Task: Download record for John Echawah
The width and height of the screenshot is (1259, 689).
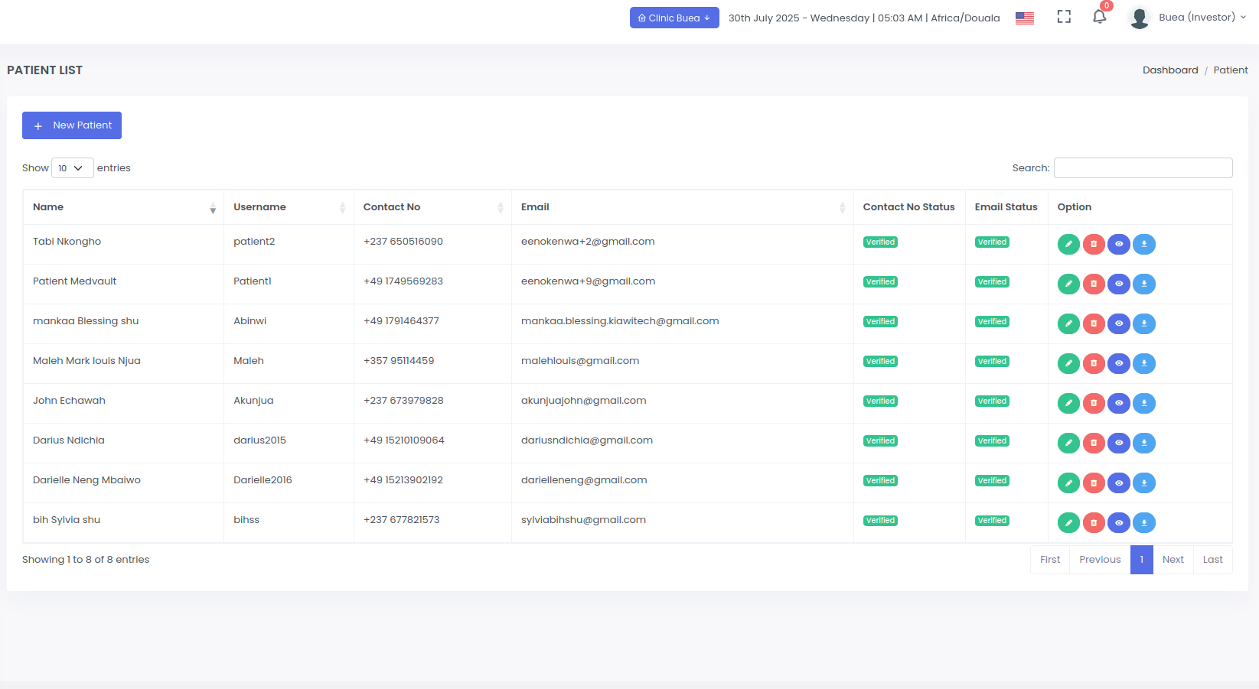Action: click(x=1144, y=403)
